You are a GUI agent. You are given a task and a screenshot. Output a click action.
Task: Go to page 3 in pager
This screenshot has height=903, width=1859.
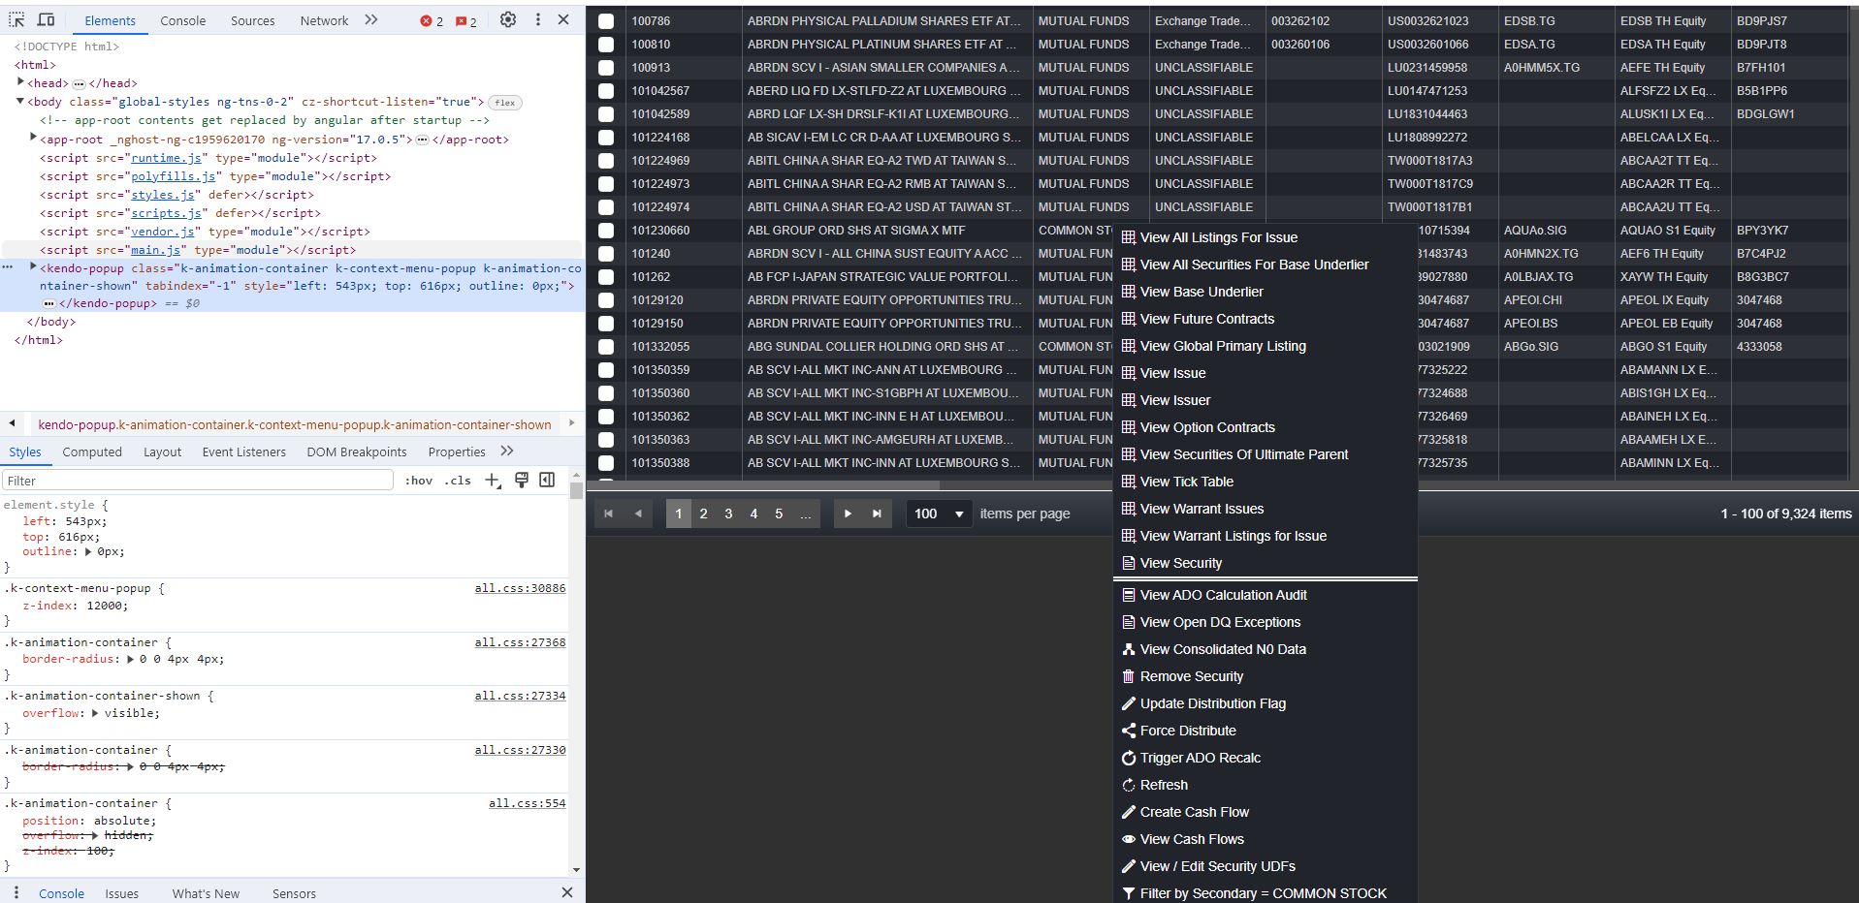[x=728, y=514]
